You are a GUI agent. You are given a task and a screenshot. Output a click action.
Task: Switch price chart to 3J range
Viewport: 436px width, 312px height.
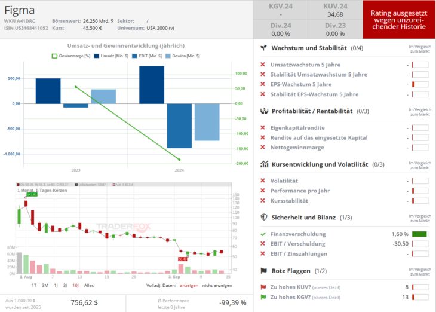65,286
